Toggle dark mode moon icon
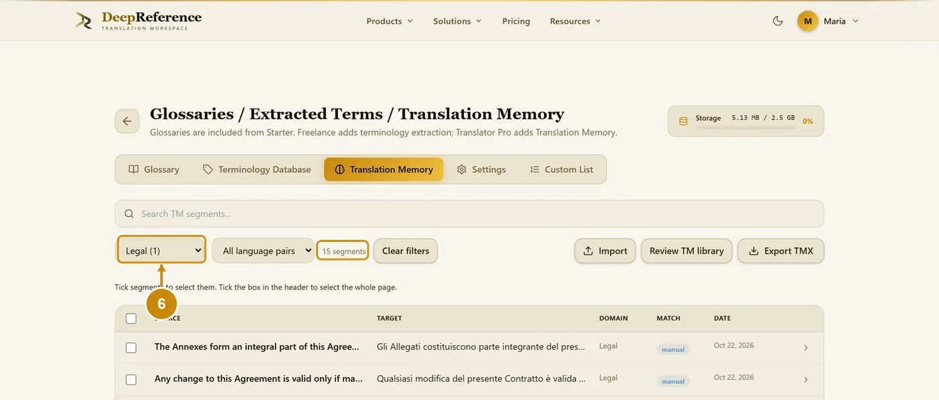Viewport: 939px width, 400px height. 778,21
